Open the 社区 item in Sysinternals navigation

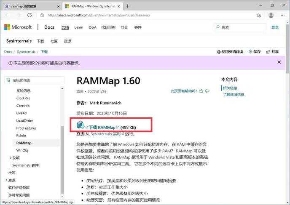point(54,41)
